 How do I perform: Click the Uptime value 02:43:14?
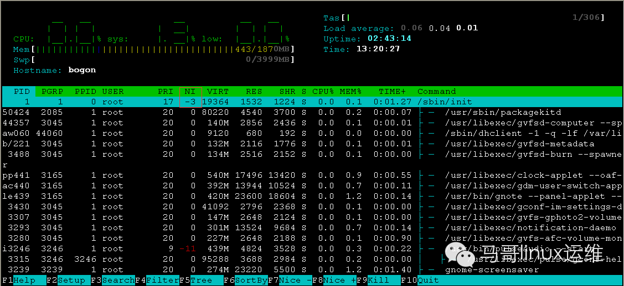[390, 39]
